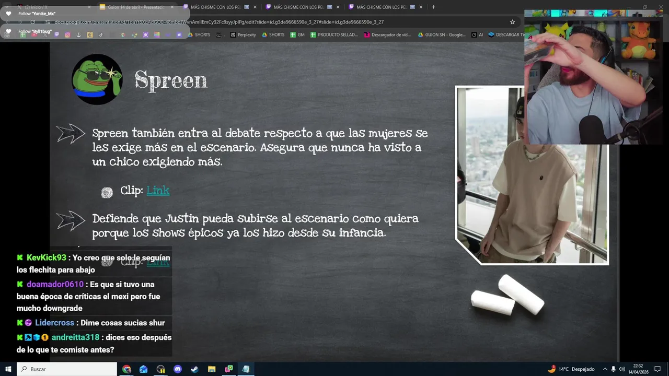Click chat username andreitta318
Image resolution: width=669 pixels, height=376 pixels.
(x=75, y=337)
